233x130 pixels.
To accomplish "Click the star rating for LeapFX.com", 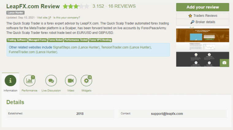I will tap(76, 6).
